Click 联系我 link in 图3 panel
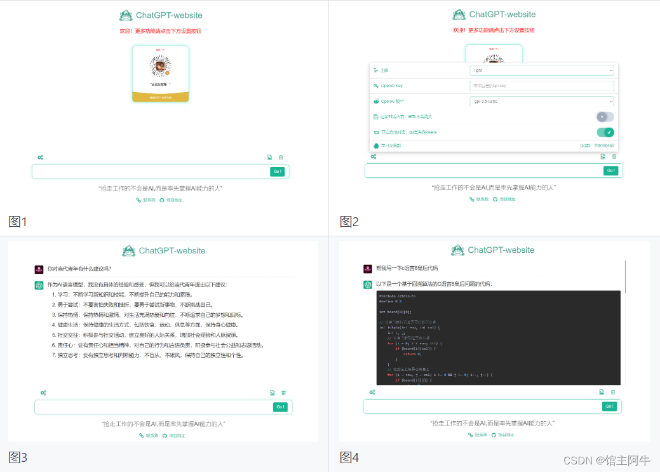The width and height of the screenshot is (660, 472). (149, 435)
